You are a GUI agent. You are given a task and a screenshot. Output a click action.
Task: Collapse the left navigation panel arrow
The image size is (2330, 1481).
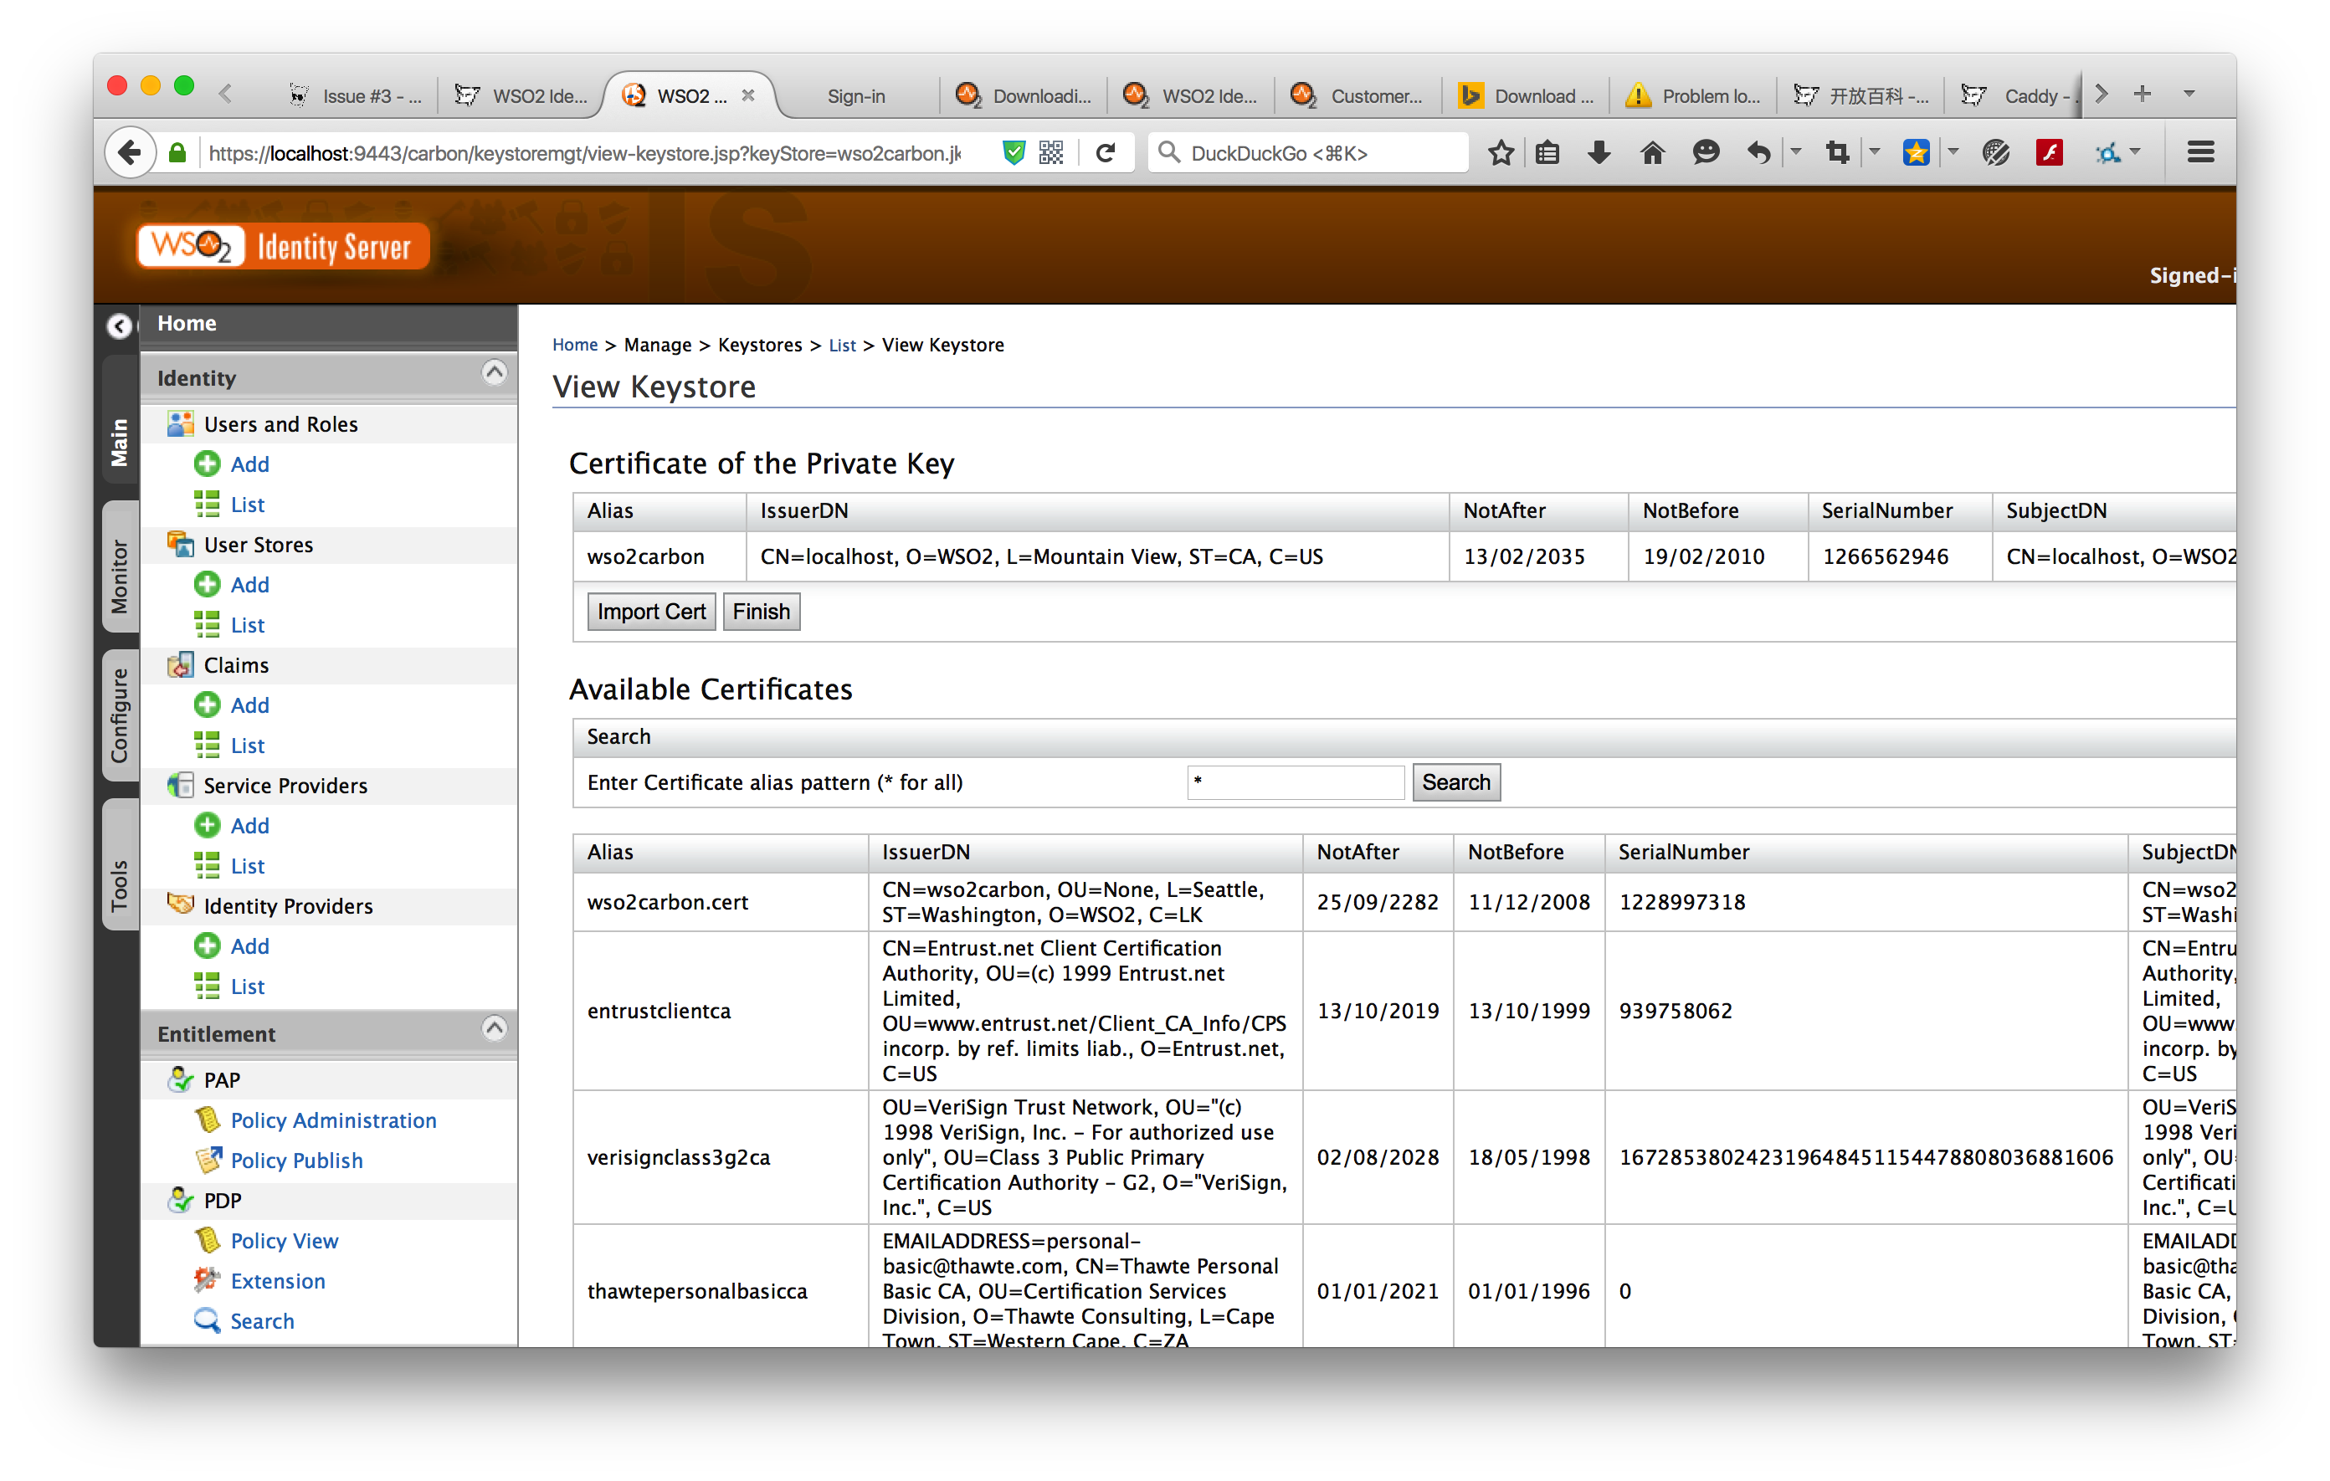[x=119, y=326]
